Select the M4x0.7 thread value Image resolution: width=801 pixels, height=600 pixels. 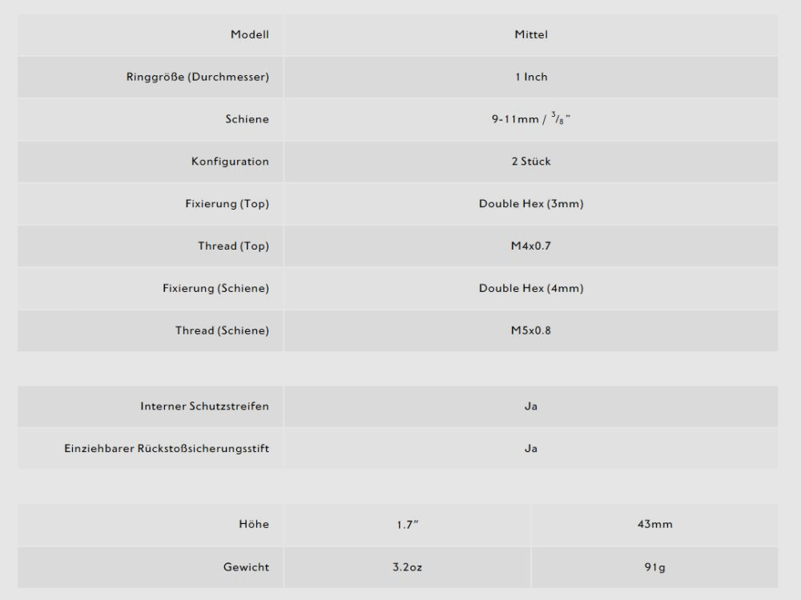point(531,246)
